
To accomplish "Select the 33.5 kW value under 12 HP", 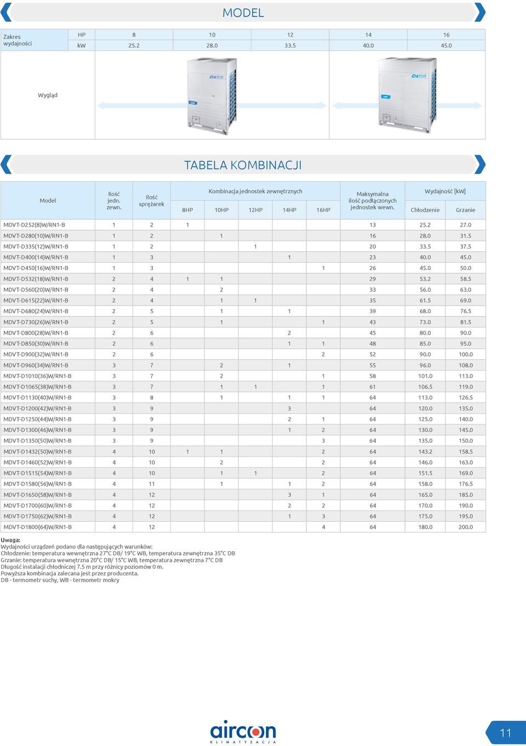I will click(290, 46).
